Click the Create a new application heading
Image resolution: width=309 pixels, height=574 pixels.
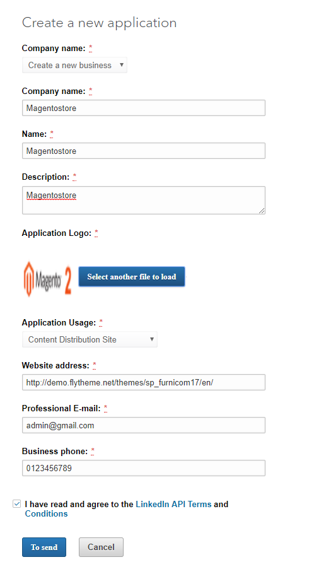99,23
